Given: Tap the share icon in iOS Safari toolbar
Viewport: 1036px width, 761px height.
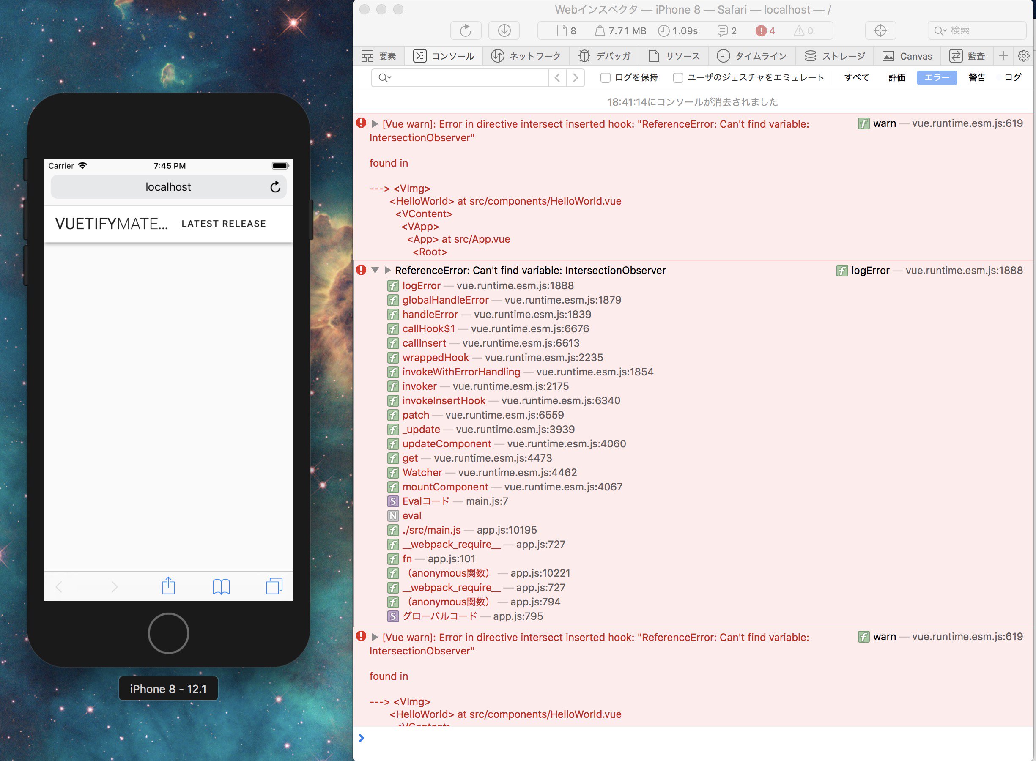Looking at the screenshot, I should [x=168, y=586].
